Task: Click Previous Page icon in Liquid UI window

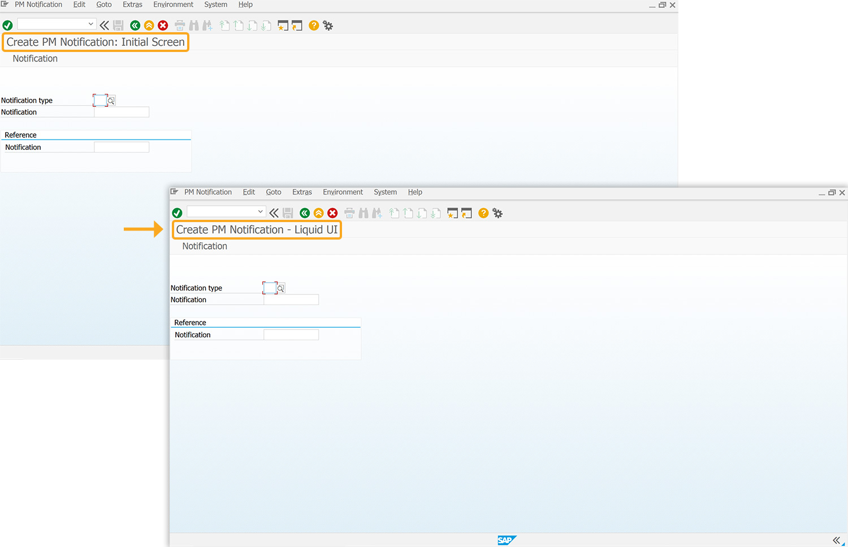Action: [x=408, y=213]
